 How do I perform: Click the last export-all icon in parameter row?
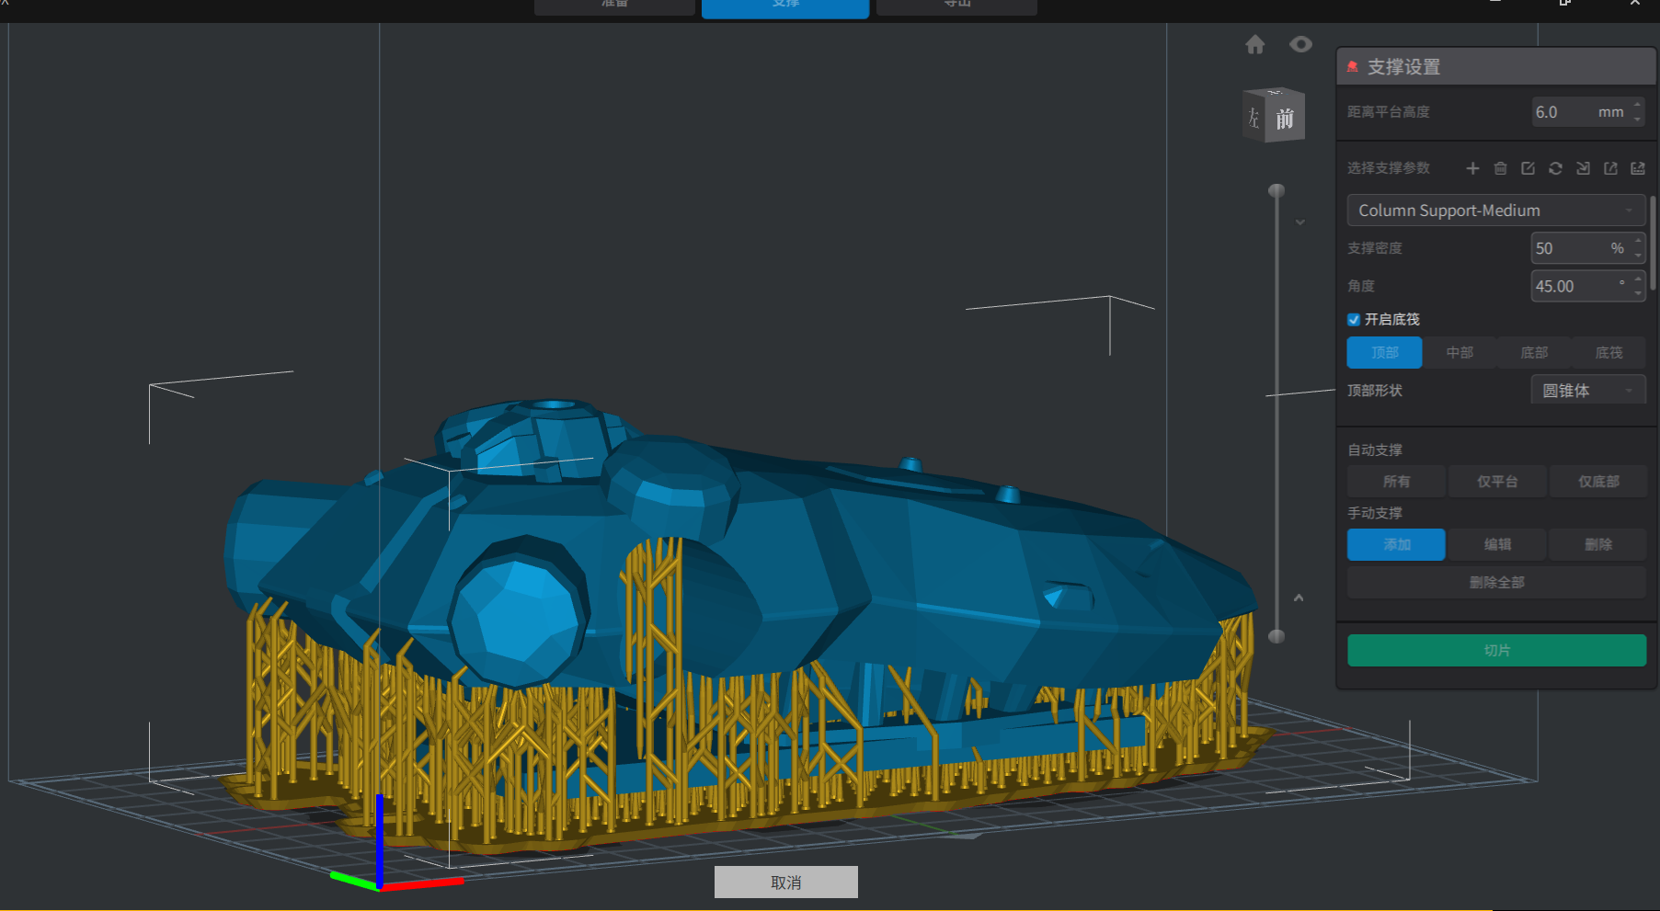click(x=1638, y=168)
